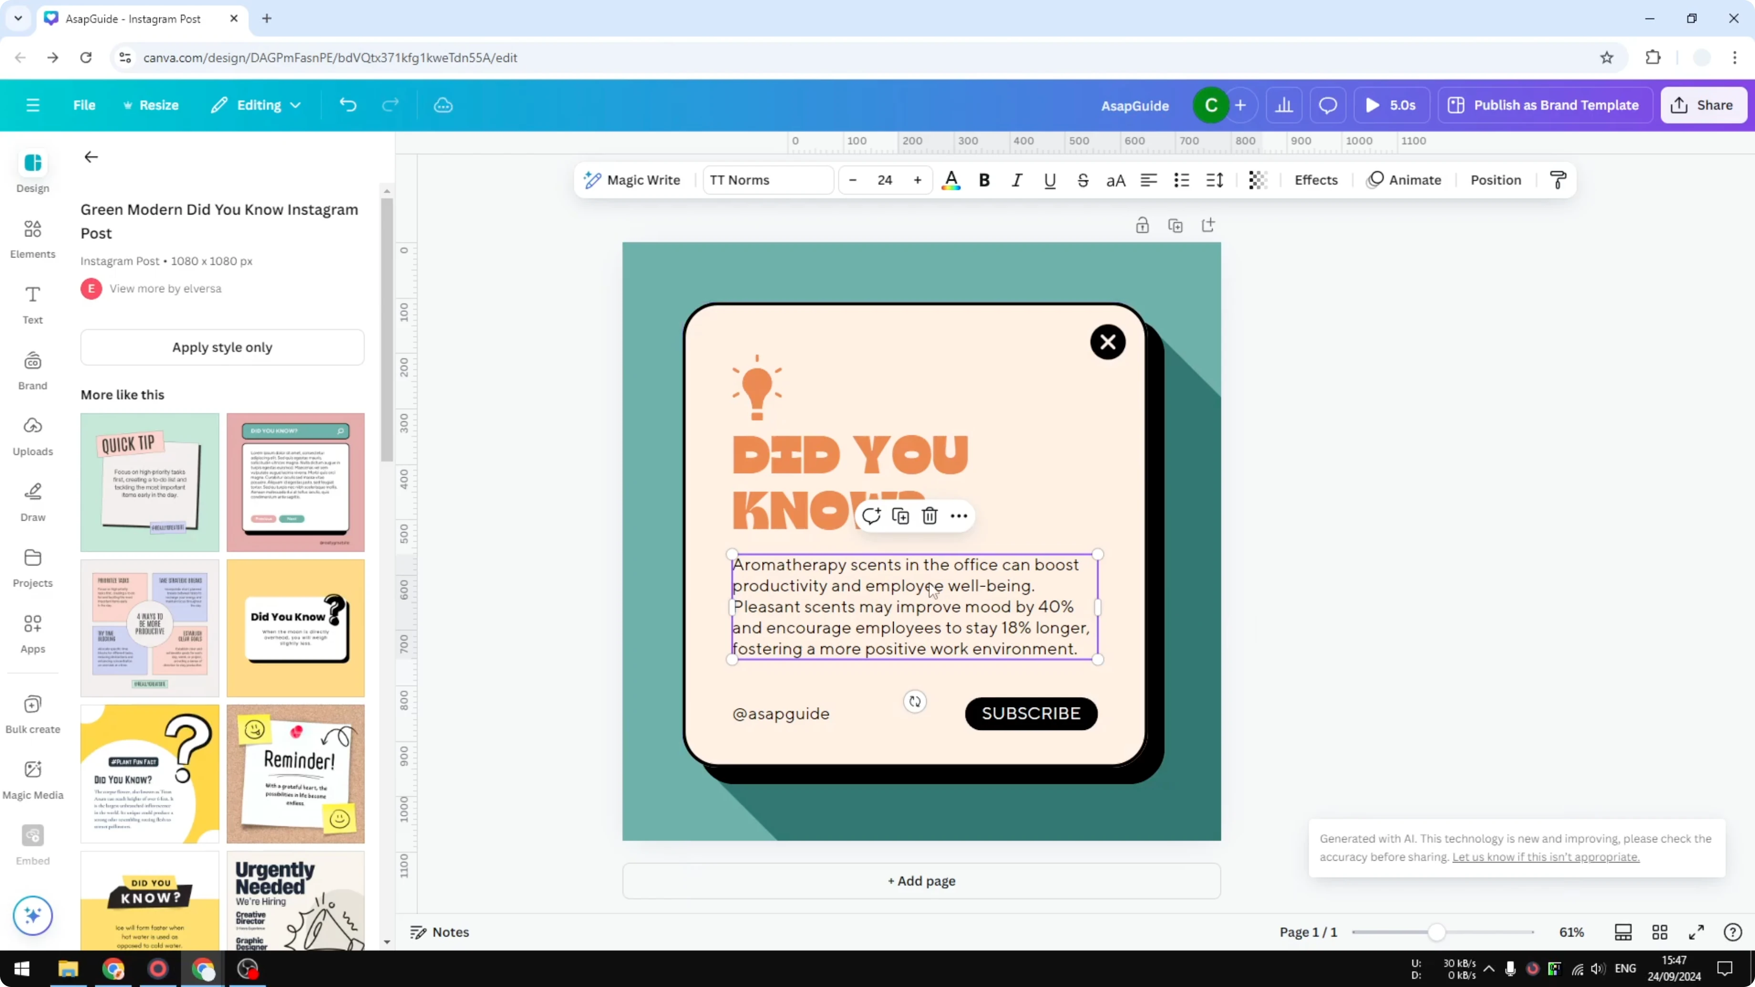
Task: Check cloud save status icon
Action: click(x=444, y=105)
